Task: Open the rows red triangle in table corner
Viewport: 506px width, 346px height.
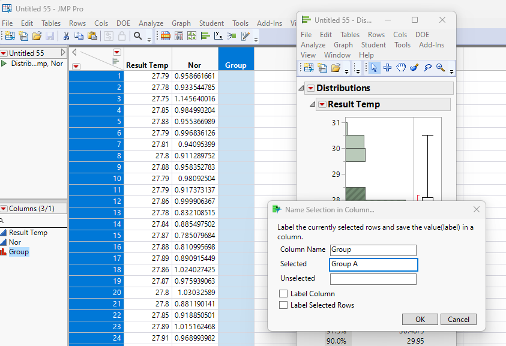Action: 76,67
